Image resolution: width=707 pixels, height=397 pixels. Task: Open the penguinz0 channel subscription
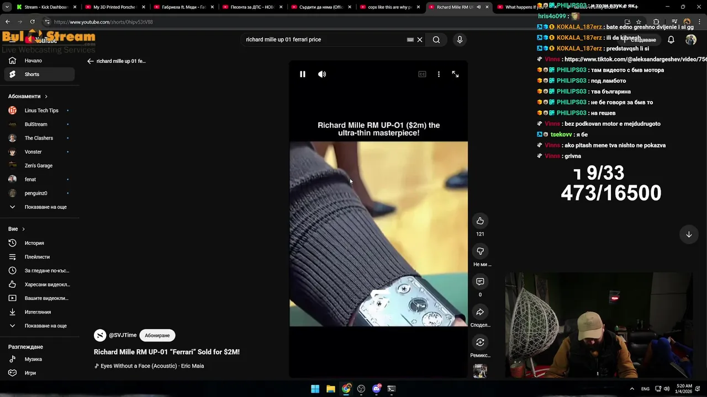click(x=39, y=193)
